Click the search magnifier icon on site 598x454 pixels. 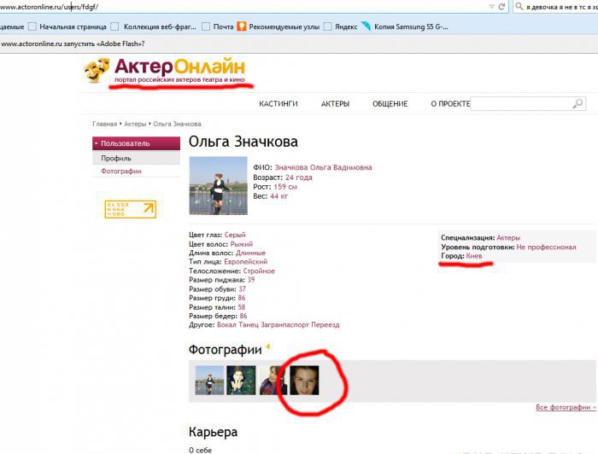pos(577,104)
